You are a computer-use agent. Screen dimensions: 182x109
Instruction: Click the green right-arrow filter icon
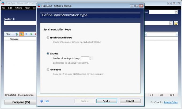[x=31, y=34]
